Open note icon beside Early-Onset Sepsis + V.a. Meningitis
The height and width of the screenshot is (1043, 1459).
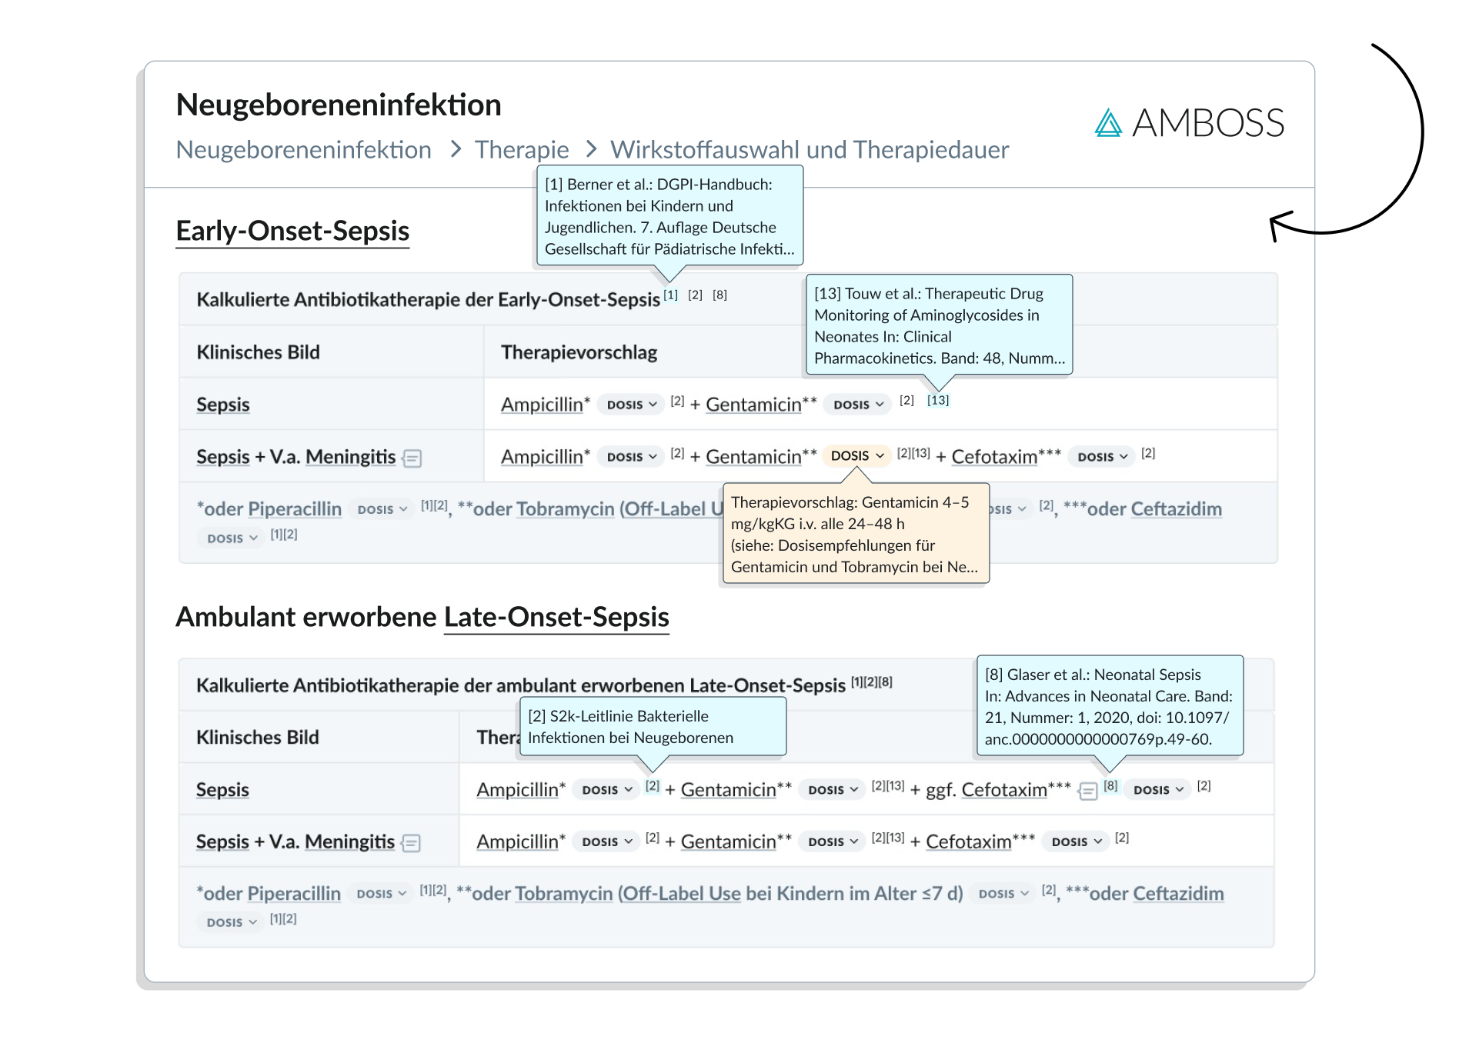tap(412, 458)
